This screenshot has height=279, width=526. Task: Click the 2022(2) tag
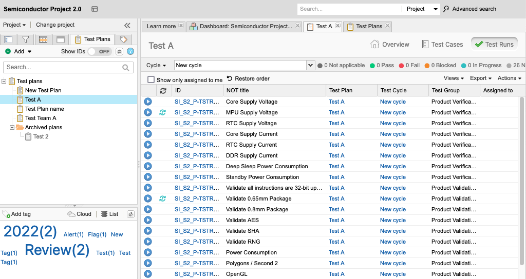click(30, 231)
